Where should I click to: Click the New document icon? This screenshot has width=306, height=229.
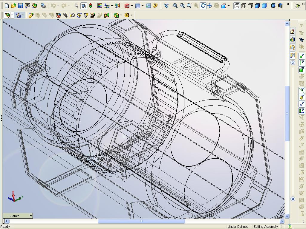point(7,6)
